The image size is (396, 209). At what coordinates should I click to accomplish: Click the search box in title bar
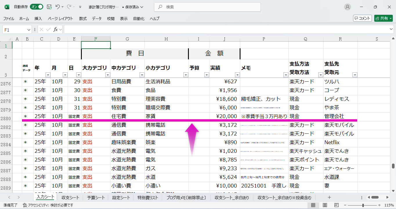pos(207,7)
